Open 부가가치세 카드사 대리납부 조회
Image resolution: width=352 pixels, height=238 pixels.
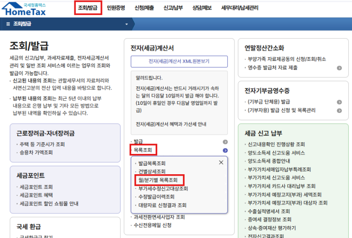pyautogui.click(x=281, y=186)
